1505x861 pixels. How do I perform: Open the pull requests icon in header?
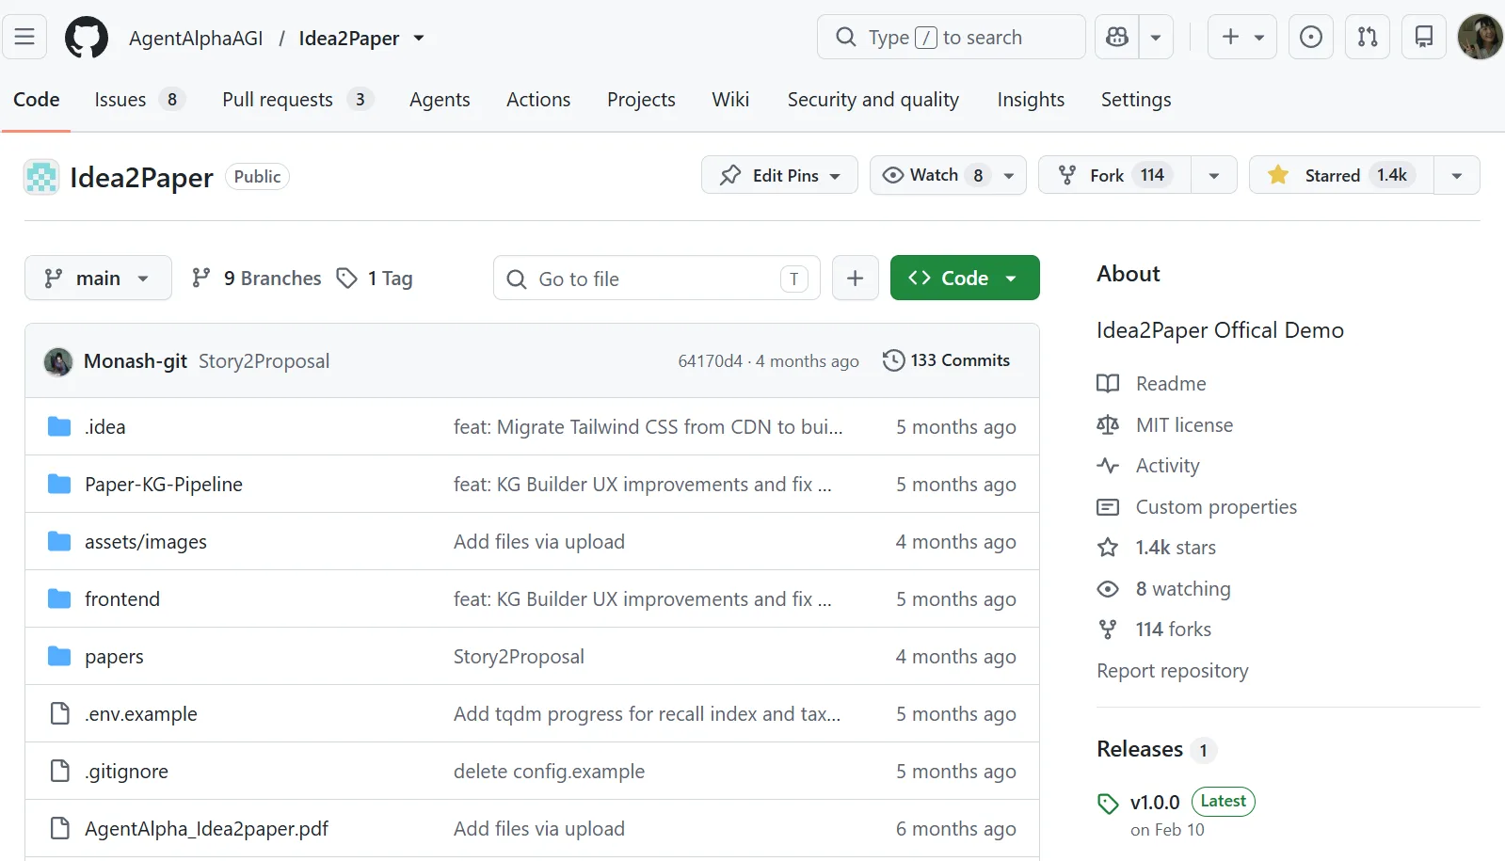(x=1368, y=38)
